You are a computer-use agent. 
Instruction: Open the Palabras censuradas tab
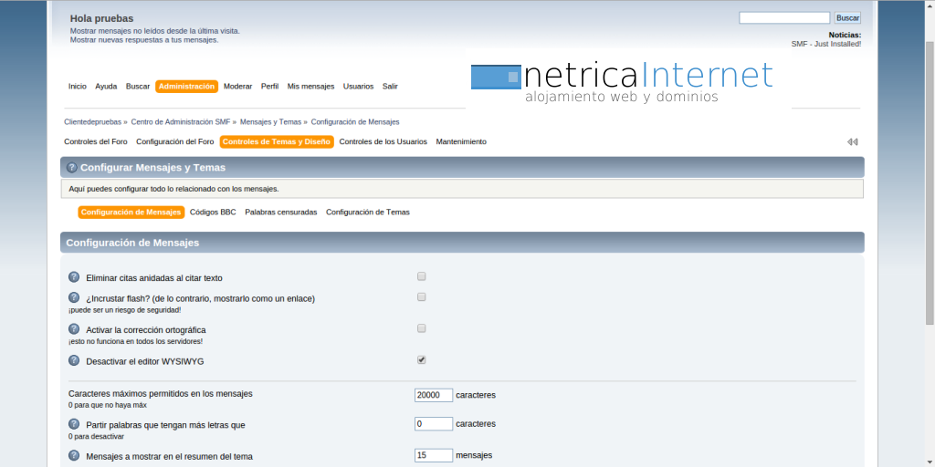pos(281,213)
